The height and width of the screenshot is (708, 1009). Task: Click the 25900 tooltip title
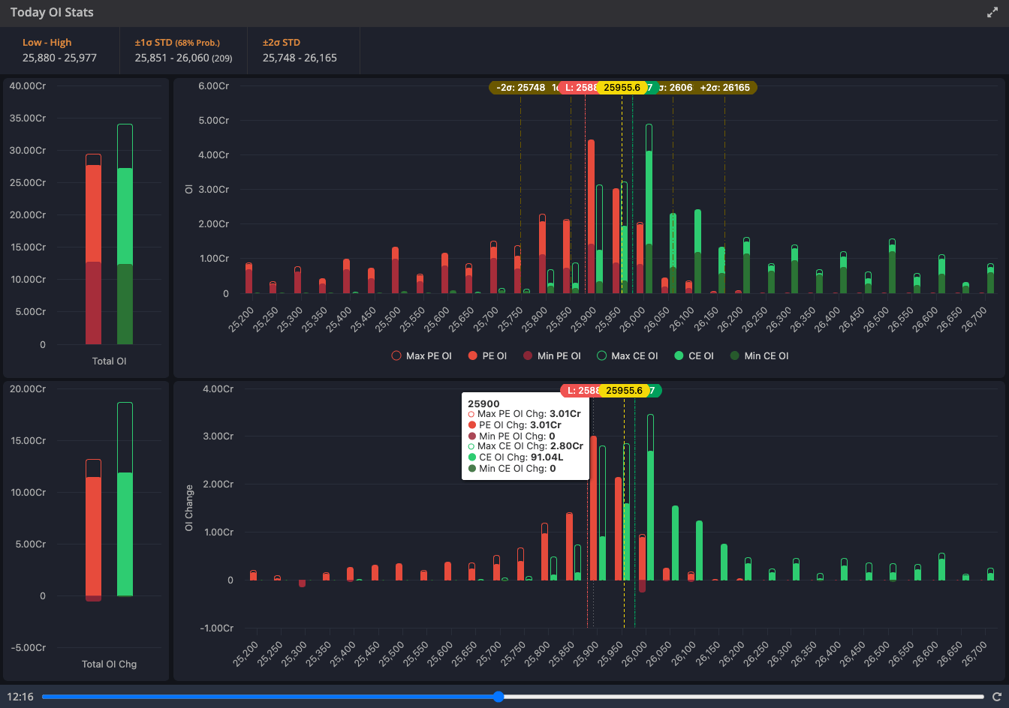point(483,403)
